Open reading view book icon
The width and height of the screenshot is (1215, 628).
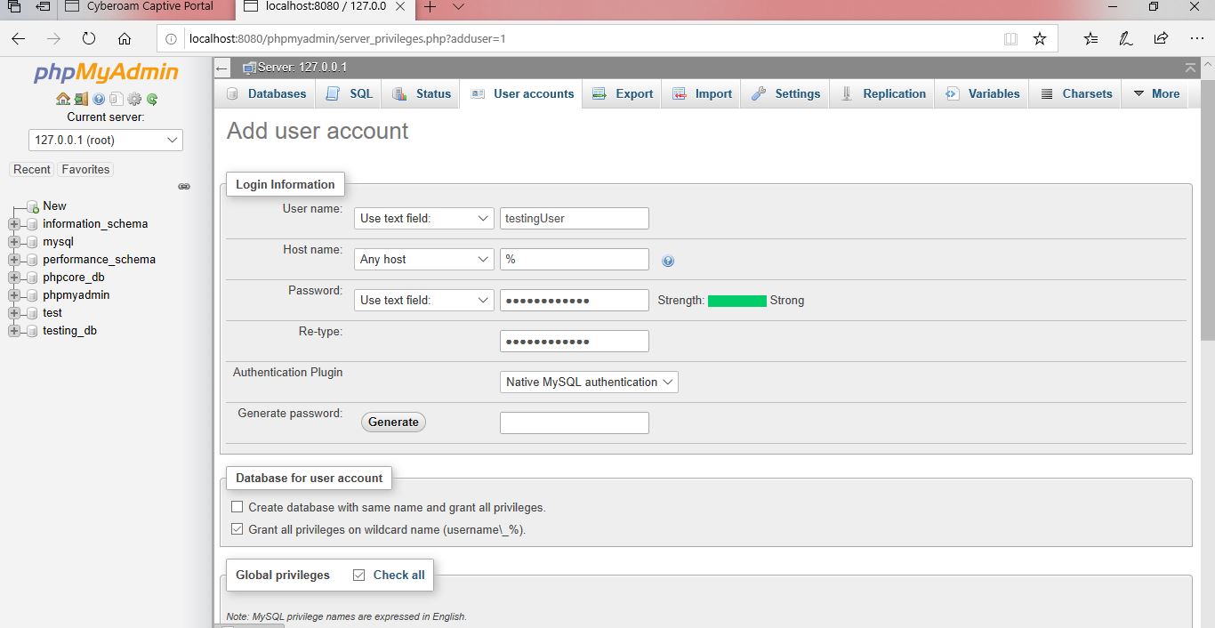click(1010, 38)
